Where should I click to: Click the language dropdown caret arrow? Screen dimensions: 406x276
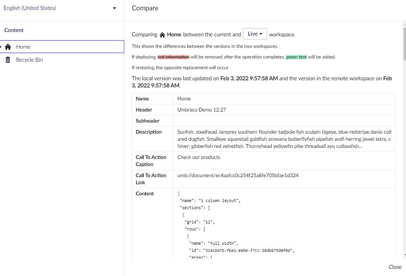click(114, 8)
